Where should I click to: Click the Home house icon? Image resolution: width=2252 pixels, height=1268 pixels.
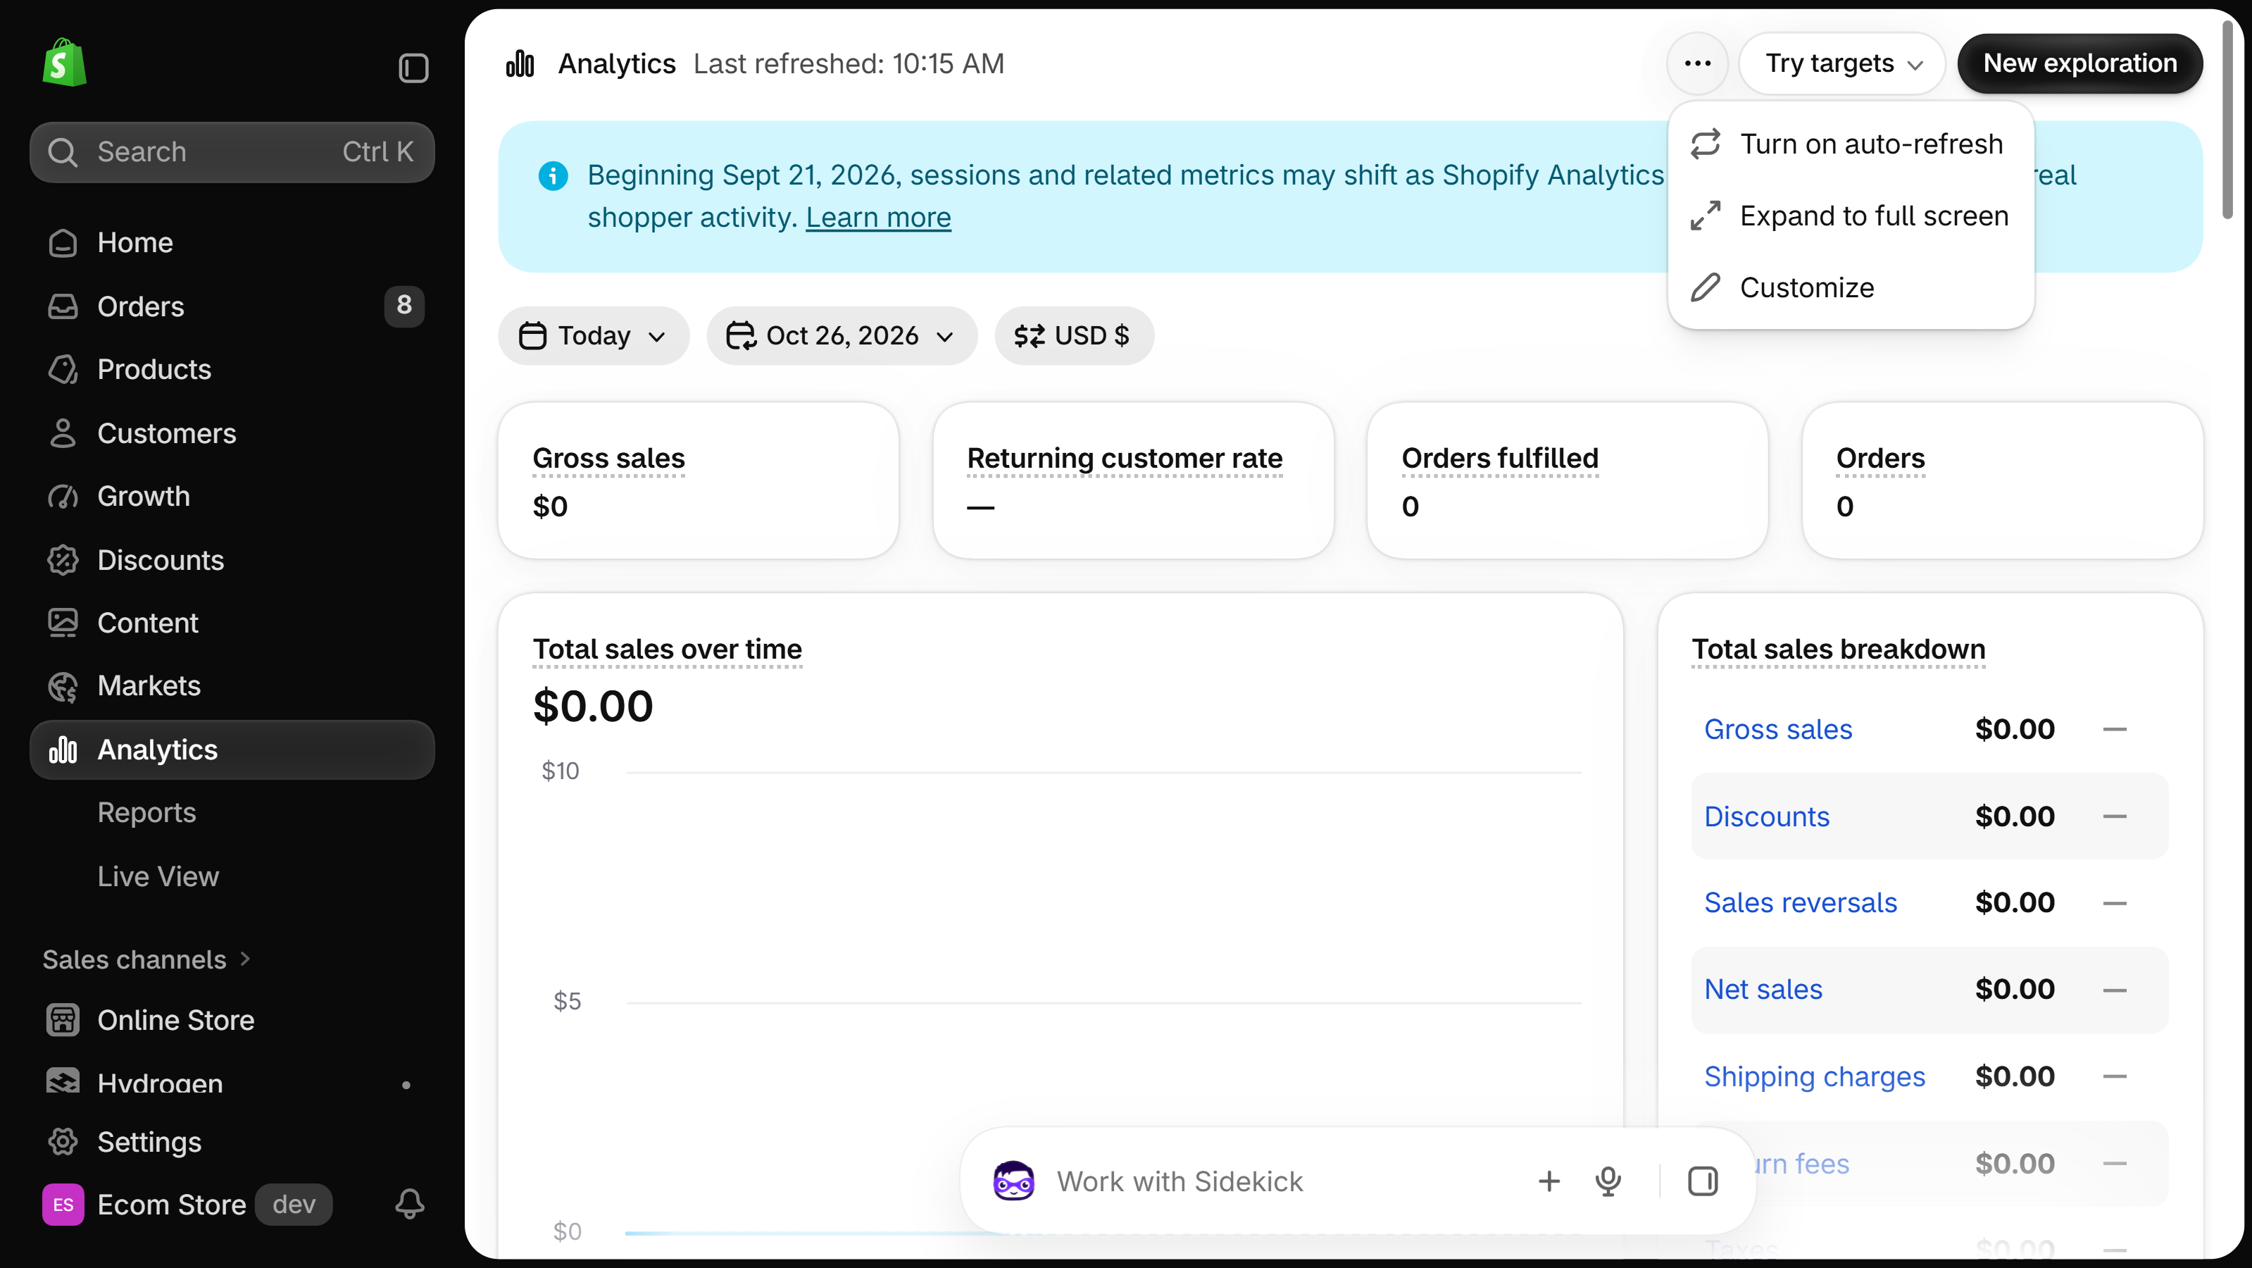pos(63,242)
